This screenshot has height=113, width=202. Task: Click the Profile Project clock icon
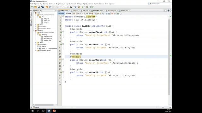point(92,7)
